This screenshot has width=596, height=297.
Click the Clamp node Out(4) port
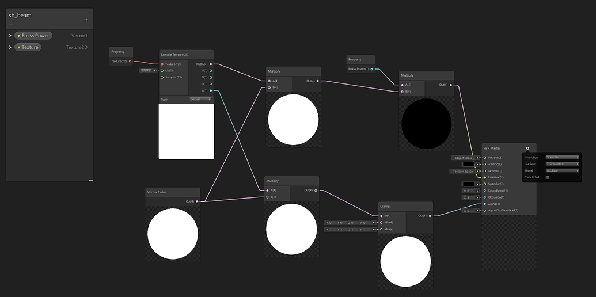click(x=432, y=216)
